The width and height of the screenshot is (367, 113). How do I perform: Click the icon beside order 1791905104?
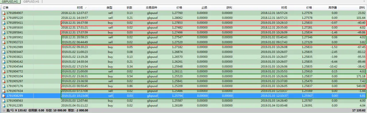tap(4, 76)
